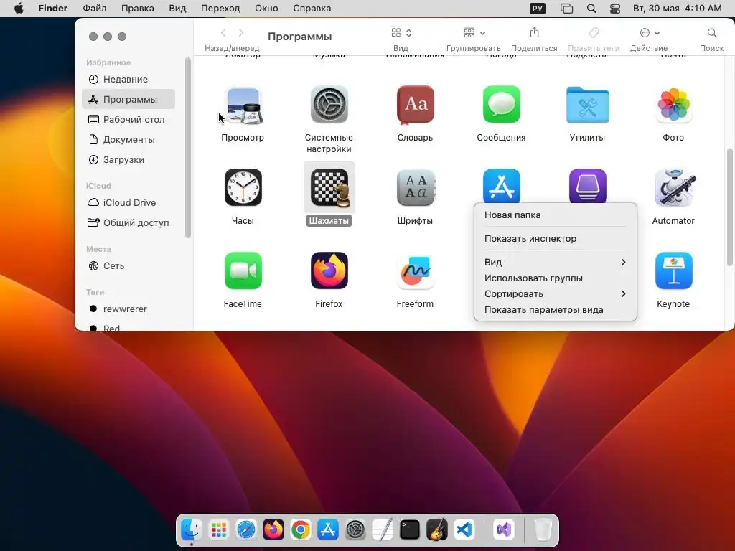Image resolution: width=735 pixels, height=551 pixels.
Task: Open the Справка menu in menu bar
Action: [312, 9]
